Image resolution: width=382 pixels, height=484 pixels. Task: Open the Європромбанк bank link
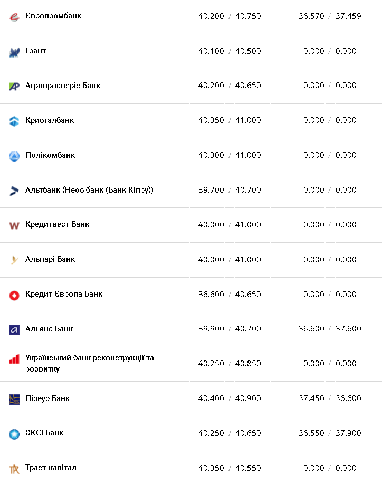click(53, 16)
